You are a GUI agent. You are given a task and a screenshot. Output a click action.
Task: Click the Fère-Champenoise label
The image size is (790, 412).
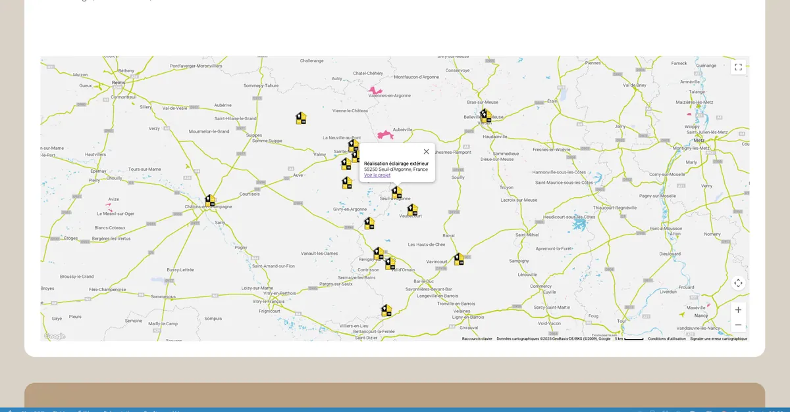(x=108, y=289)
